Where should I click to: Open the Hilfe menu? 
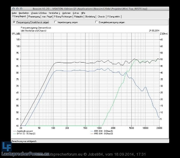83,13
